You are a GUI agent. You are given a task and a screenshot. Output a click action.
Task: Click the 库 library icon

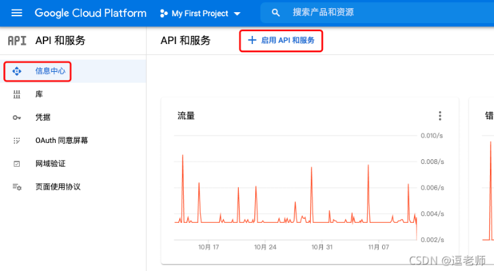pos(17,94)
